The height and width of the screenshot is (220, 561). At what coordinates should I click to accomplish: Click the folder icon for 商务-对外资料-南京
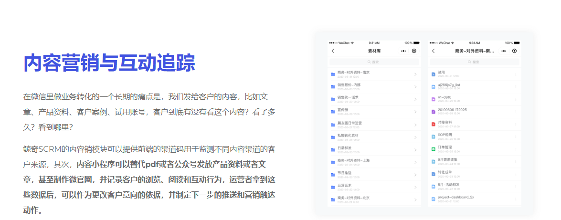[x=333, y=74]
